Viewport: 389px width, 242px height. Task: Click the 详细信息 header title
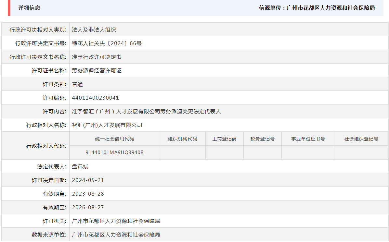[29, 8]
